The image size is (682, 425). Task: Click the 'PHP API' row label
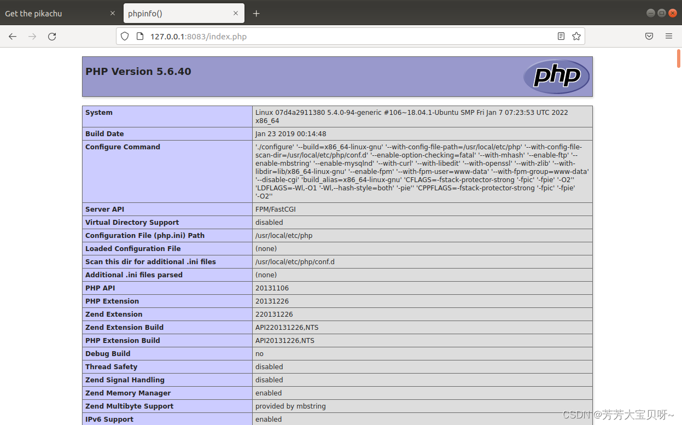click(x=100, y=288)
